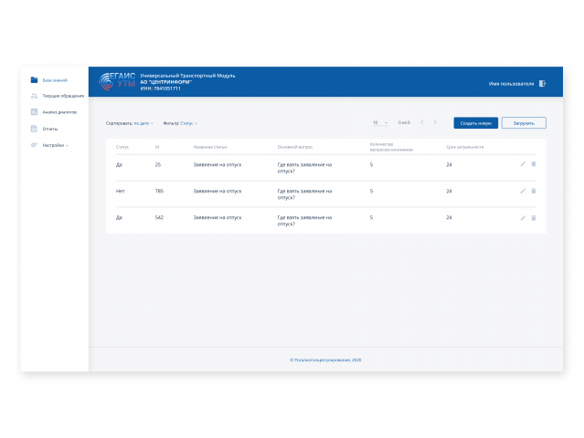Click the Нет status cell
The image size is (584, 438).
pos(120,191)
